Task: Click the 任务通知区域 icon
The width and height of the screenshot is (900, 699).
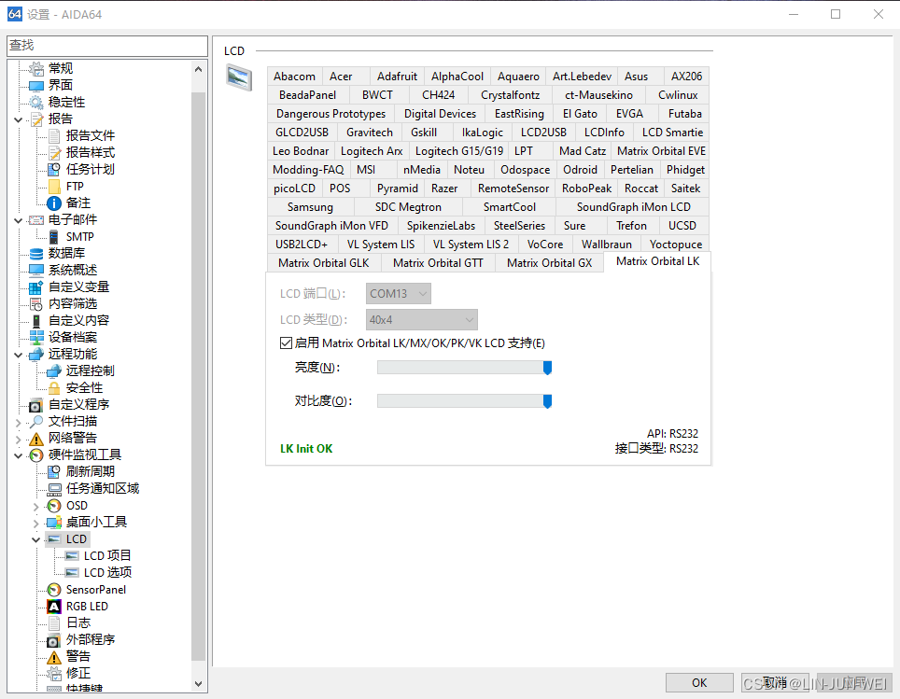Action: (x=54, y=489)
